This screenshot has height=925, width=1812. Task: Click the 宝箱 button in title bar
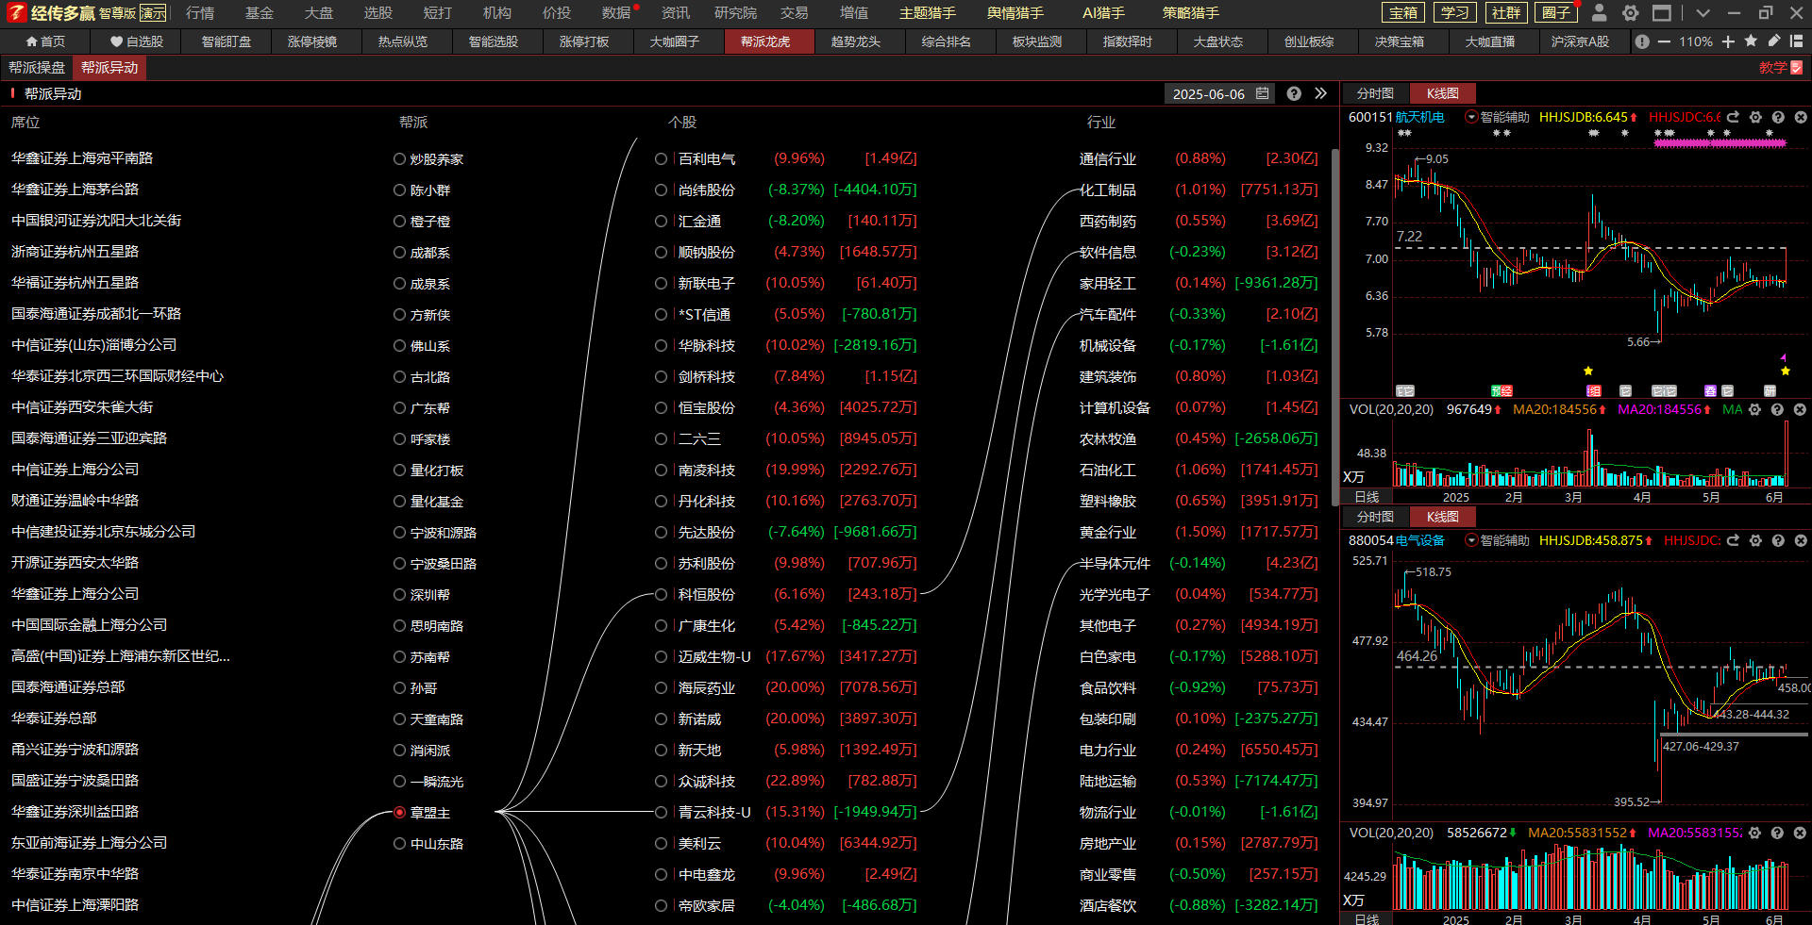1403,13
